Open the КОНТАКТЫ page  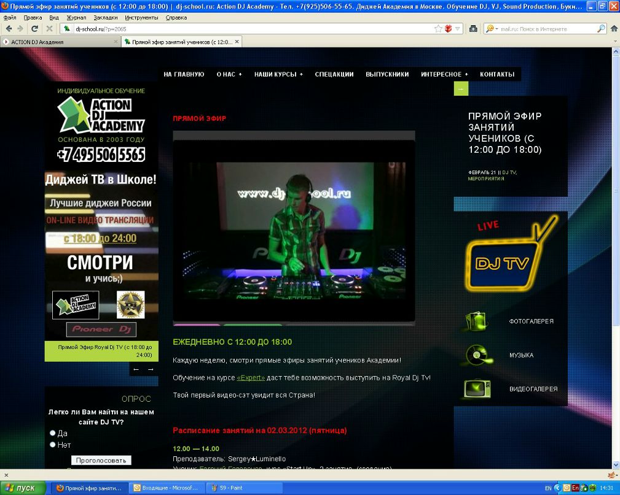coord(497,74)
